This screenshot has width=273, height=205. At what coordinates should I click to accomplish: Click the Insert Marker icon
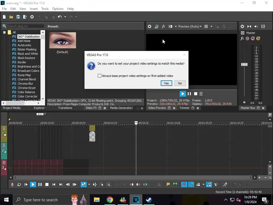[x=168, y=184]
